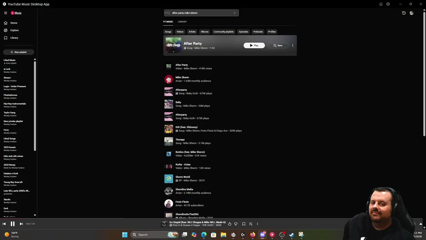Viewport: 426px width, 240px height.
Task: Open Shoreline Mafia artist result
Action: pyautogui.click(x=230, y=191)
